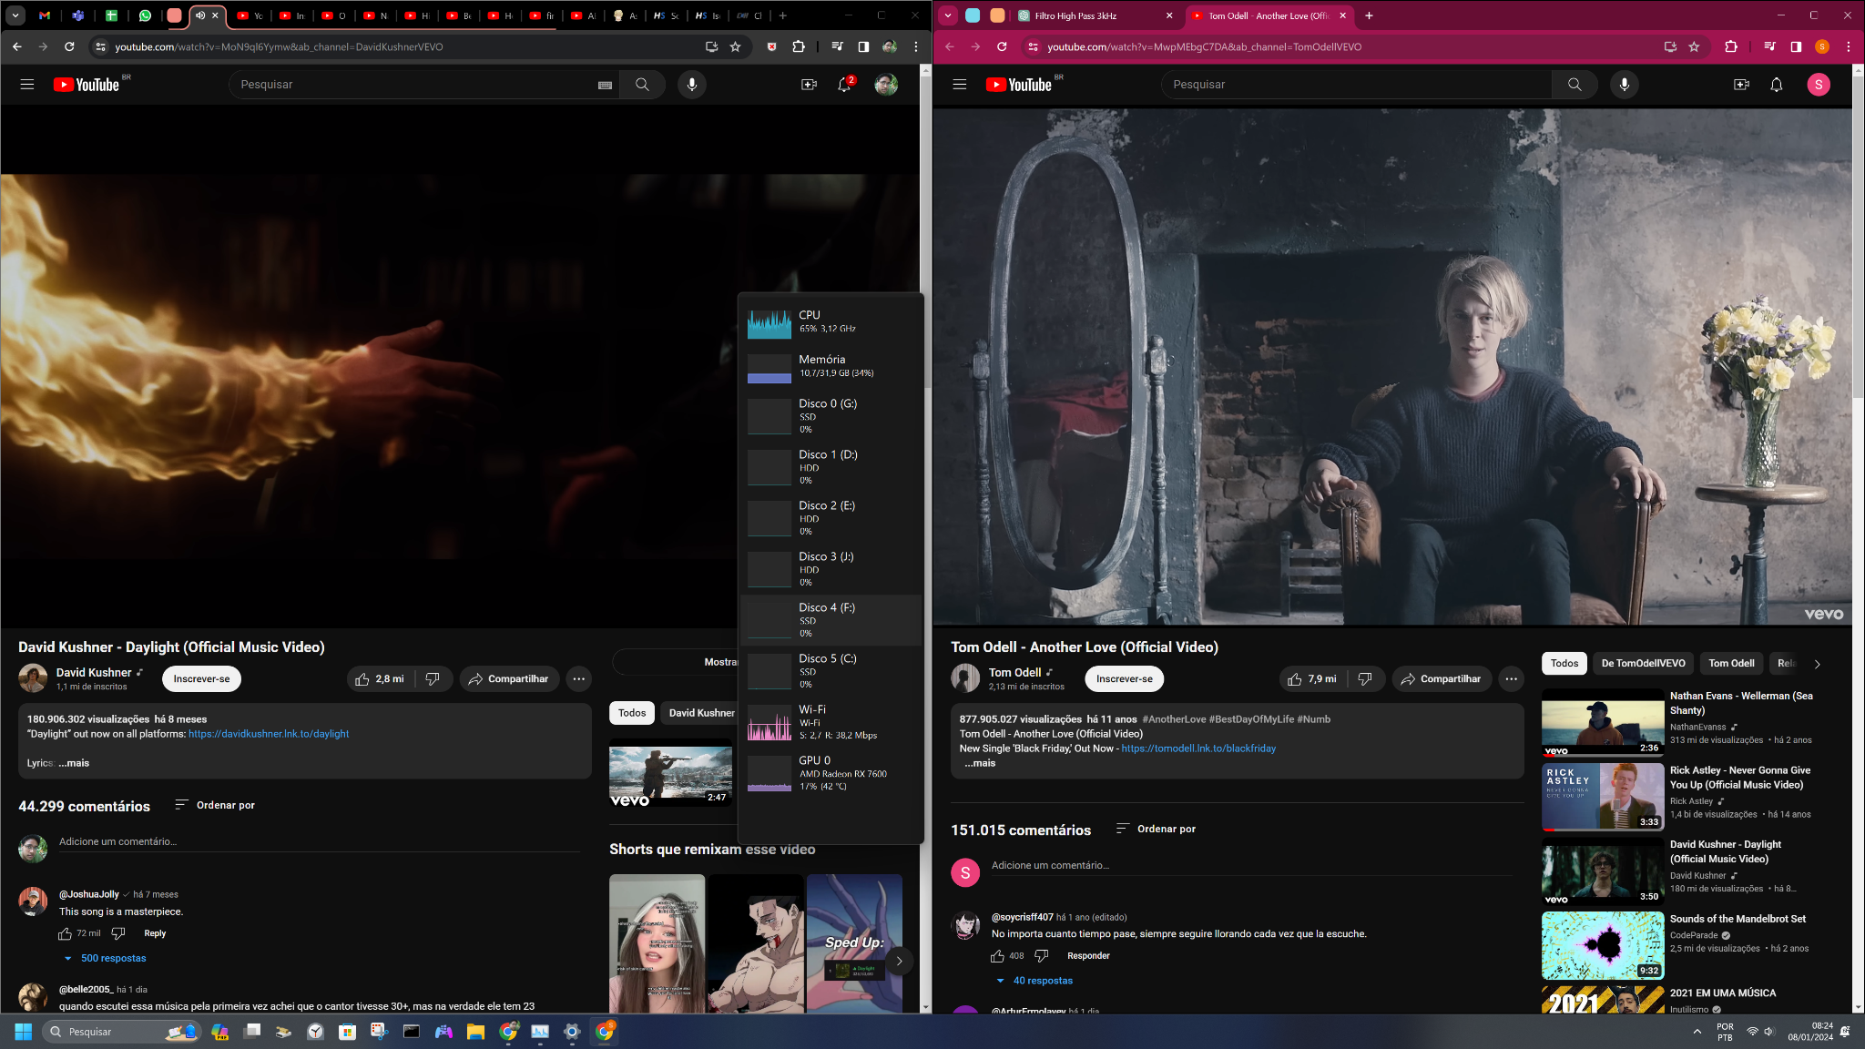
Task: Toggle side panel in right browser
Action: [1796, 47]
